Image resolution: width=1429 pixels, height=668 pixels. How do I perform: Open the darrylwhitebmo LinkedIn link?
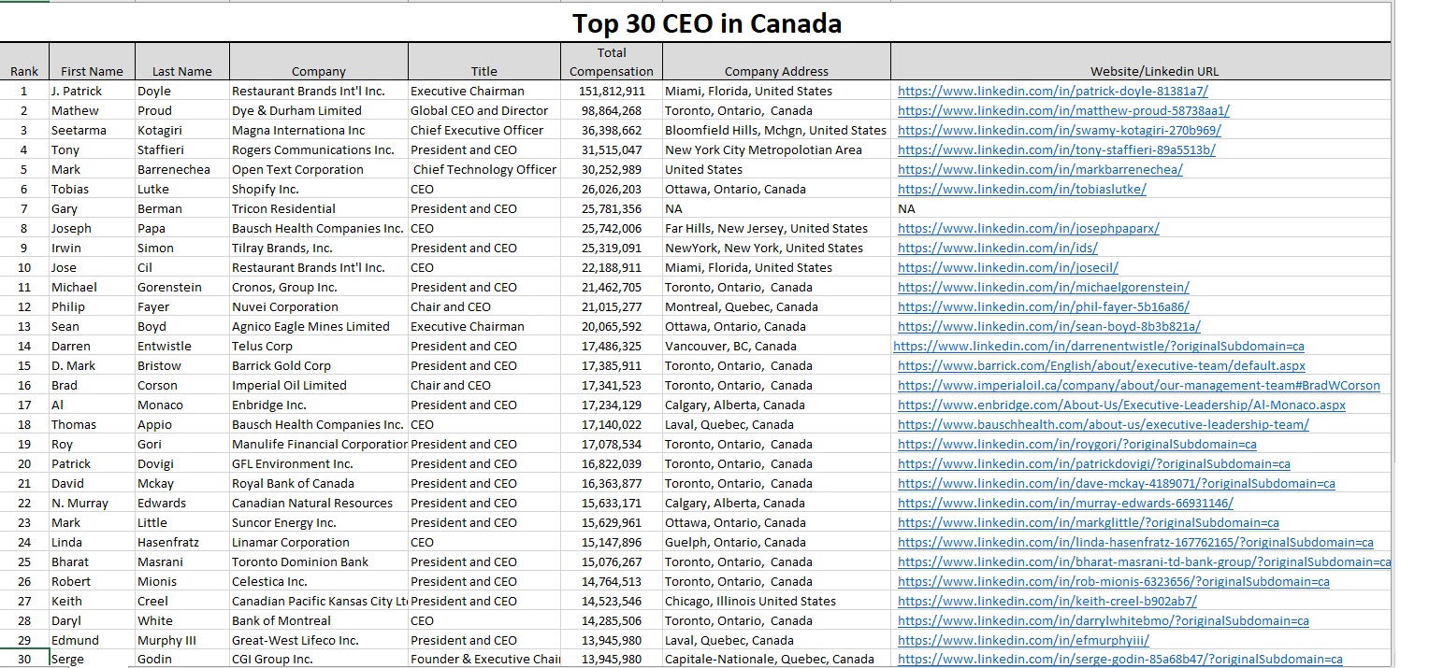pos(1104,620)
